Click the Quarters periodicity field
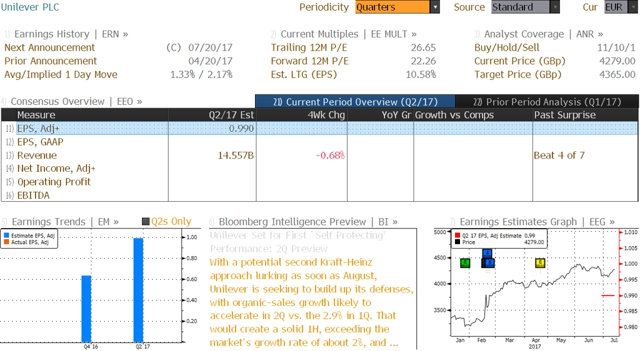Viewport: 640px width, 351px height. 392,7
